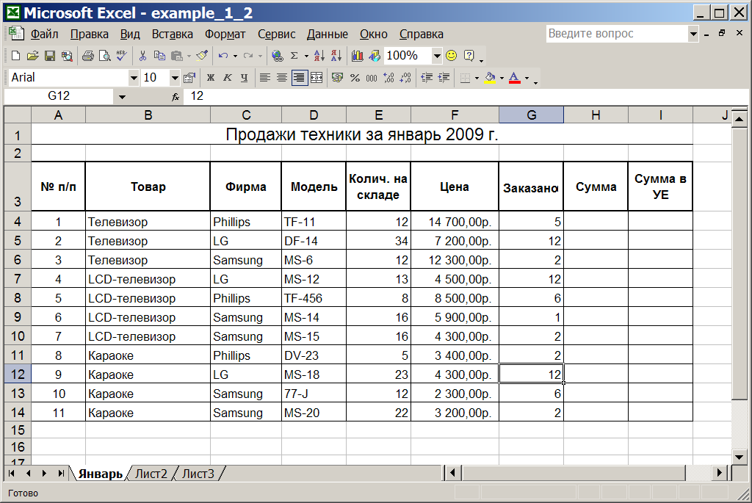The height and width of the screenshot is (503, 752).
Task: Select cell containing MS-18
Action: [314, 374]
